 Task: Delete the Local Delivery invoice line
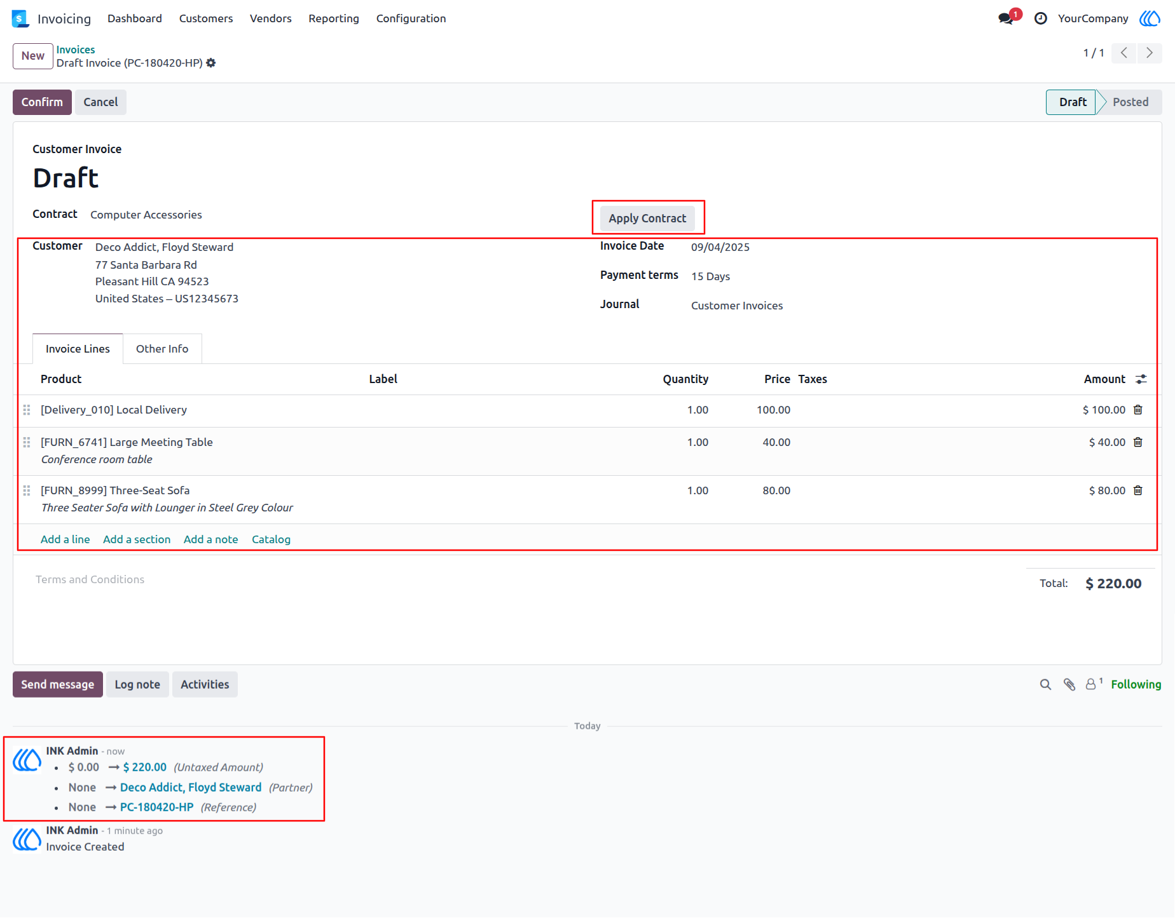(1138, 410)
